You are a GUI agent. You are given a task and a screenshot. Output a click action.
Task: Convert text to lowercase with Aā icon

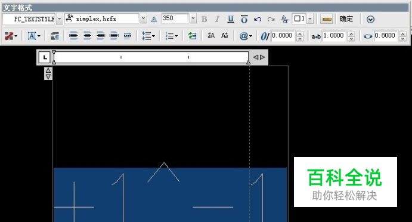(224, 36)
